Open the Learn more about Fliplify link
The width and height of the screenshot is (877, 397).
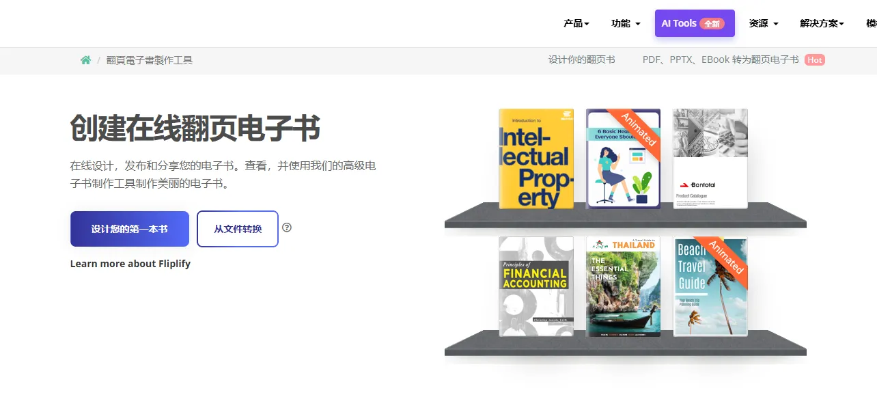(x=130, y=264)
